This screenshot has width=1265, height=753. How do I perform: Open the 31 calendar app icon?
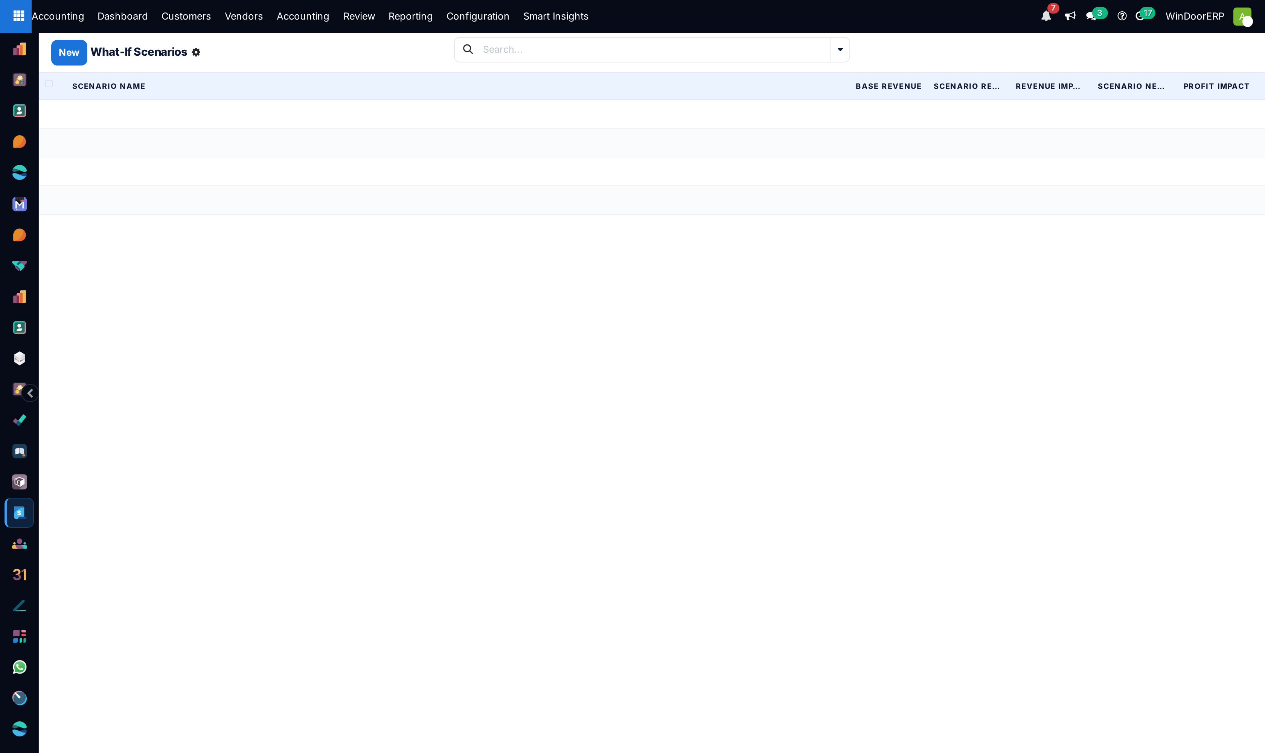coord(19,575)
